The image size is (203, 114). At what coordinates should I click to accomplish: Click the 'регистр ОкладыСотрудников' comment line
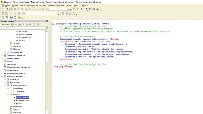pyautogui.click(x=77, y=36)
